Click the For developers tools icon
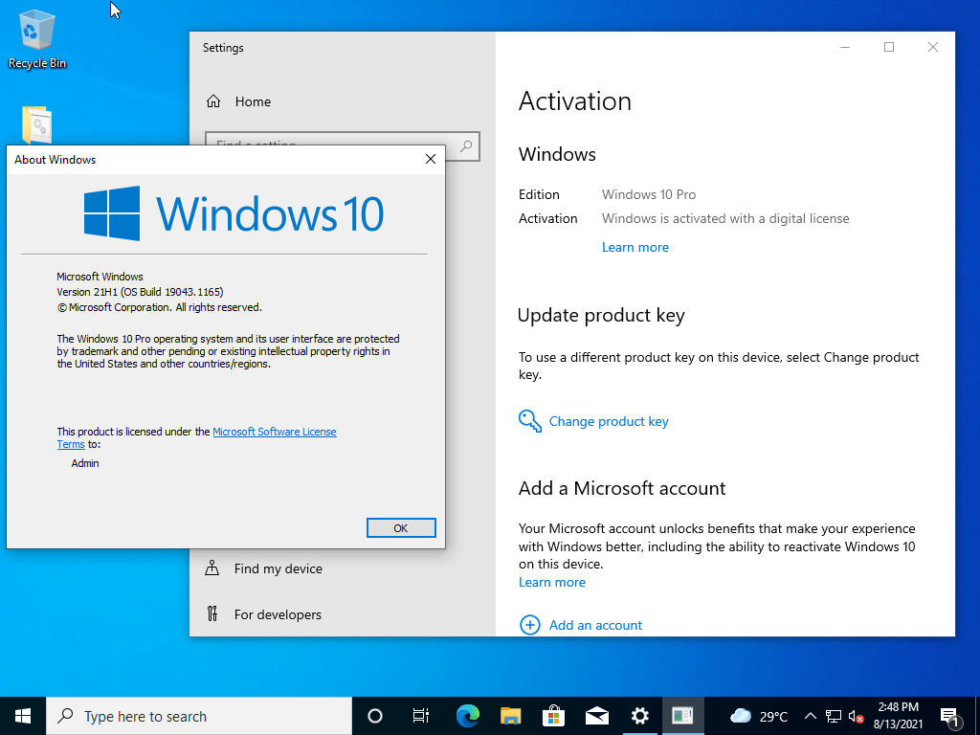 (x=212, y=613)
